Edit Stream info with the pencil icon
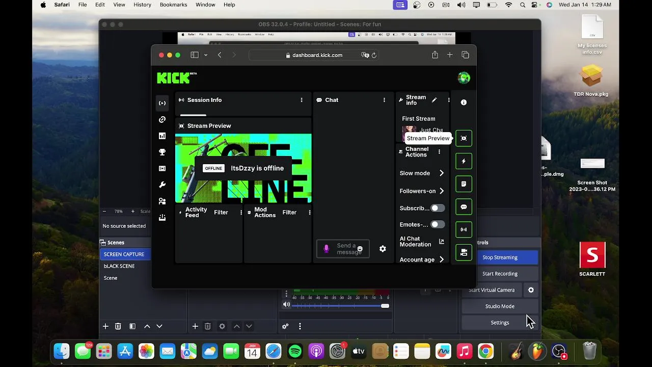This screenshot has width=652, height=367. [x=434, y=100]
